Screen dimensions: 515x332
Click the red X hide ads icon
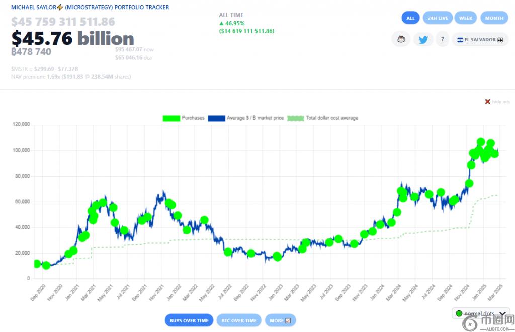click(x=487, y=102)
